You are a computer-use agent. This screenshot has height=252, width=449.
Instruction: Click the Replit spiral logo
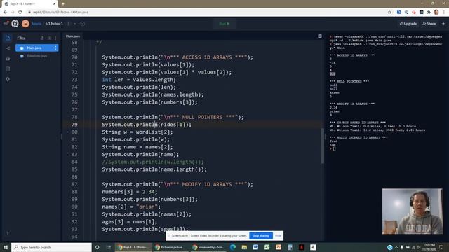(x=15, y=24)
